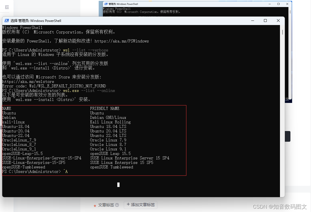The width and height of the screenshot is (311, 212).
Task: Close the background PowerShell window
Action: point(287,4)
